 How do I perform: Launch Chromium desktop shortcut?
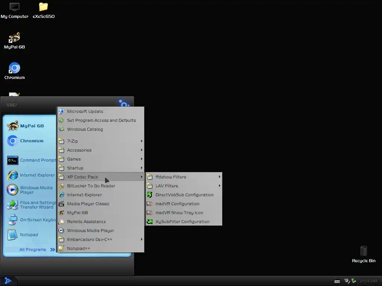[15, 71]
